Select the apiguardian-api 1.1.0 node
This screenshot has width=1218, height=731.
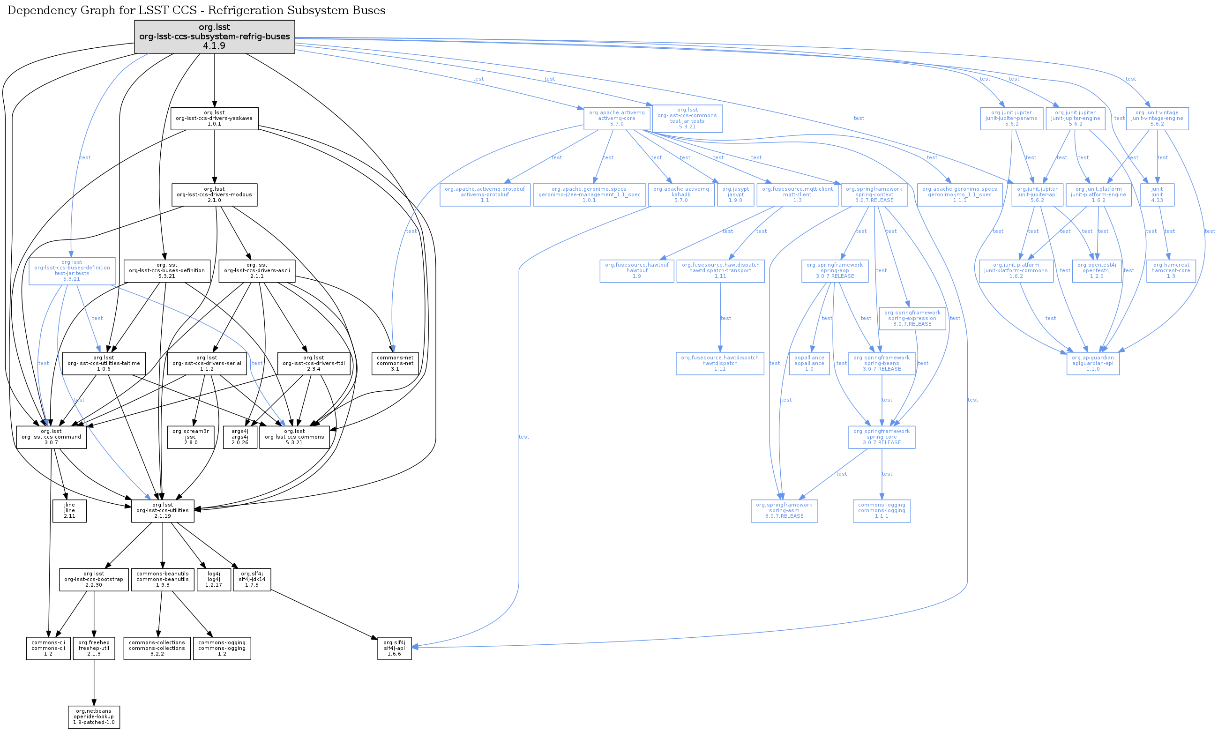pos(1092,363)
